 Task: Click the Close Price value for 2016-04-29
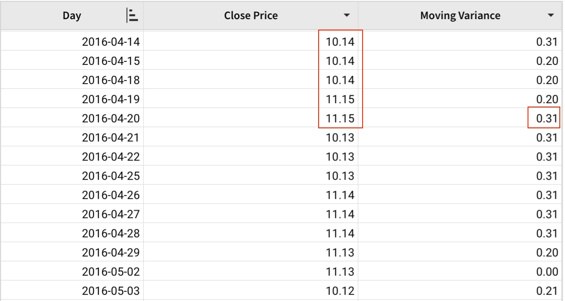tap(341, 253)
